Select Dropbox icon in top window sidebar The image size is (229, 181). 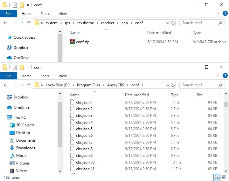point(10,48)
